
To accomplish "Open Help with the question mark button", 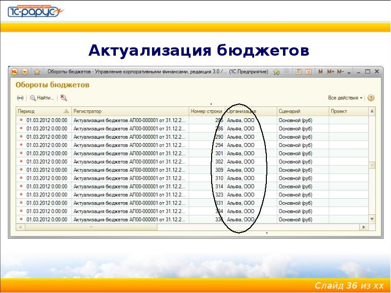I will 372,97.
